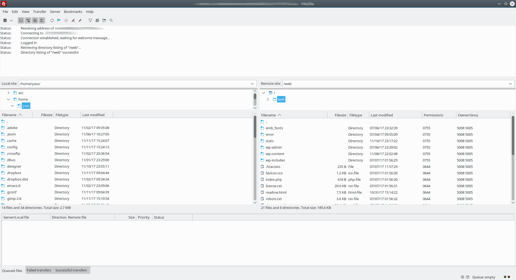Expand the remote web folder
The width and height of the screenshot is (516, 280).
[x=268, y=99]
